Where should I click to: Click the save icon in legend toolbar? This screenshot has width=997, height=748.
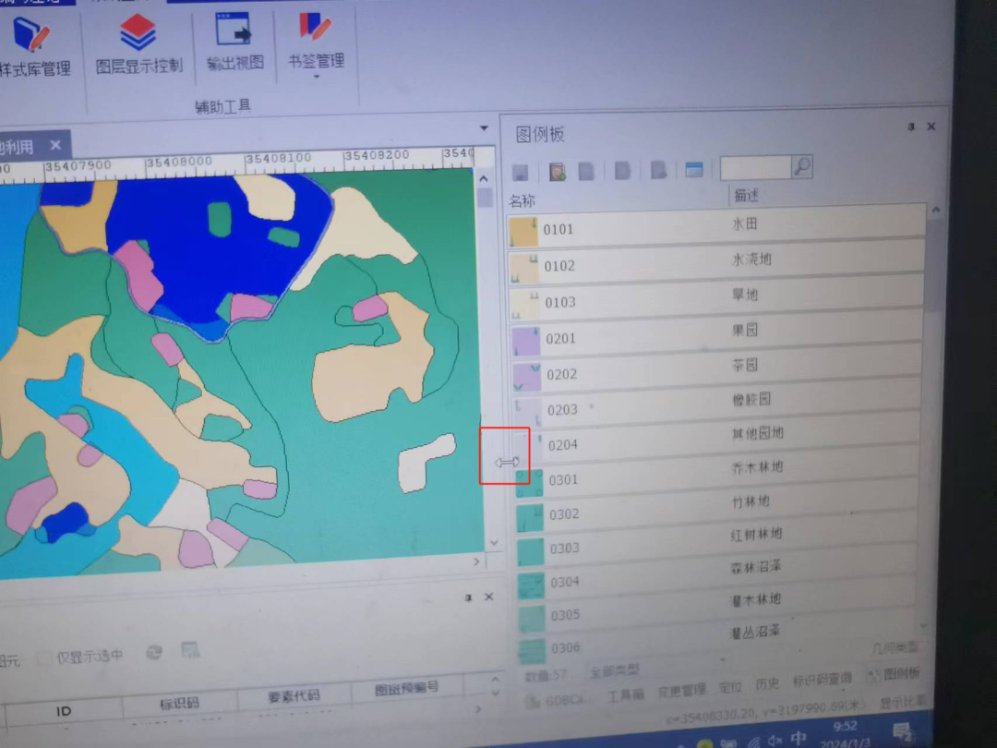click(520, 173)
